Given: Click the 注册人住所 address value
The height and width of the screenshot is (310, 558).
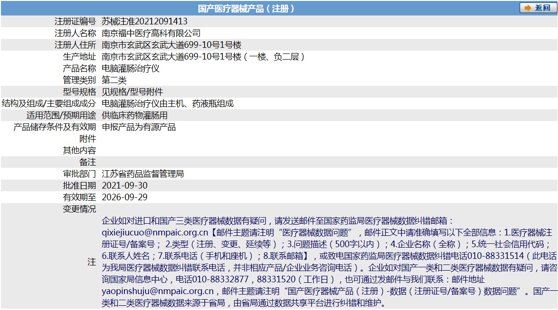Looking at the screenshot, I should (x=171, y=45).
